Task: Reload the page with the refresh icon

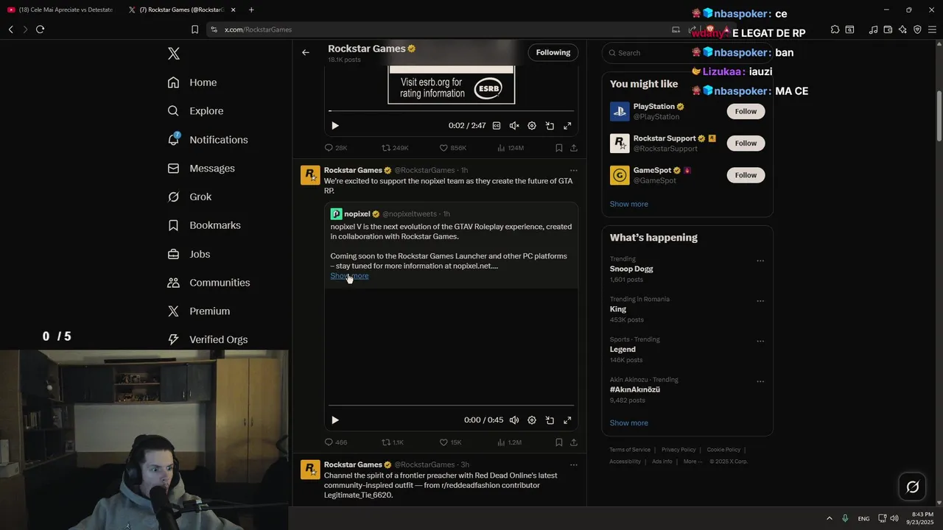Action: click(40, 29)
